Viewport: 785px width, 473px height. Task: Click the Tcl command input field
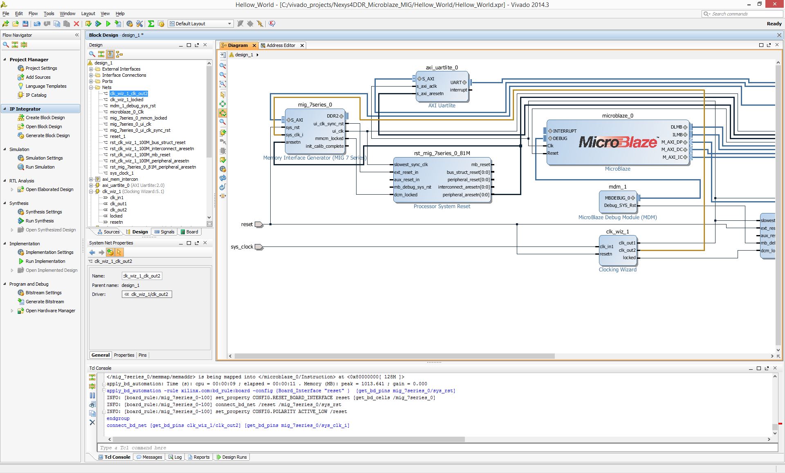click(437, 448)
